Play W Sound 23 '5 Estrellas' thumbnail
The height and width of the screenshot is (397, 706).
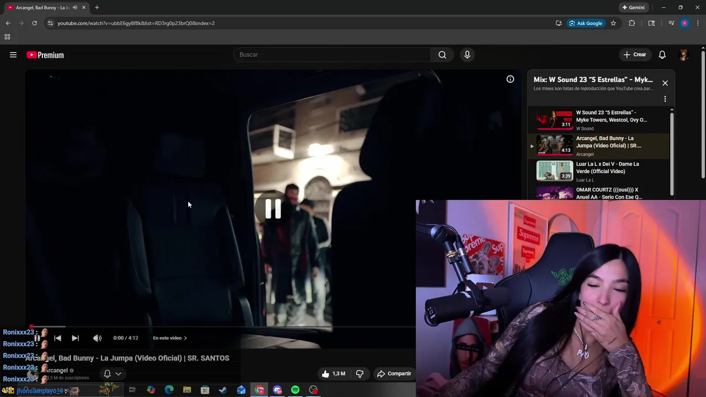click(554, 120)
